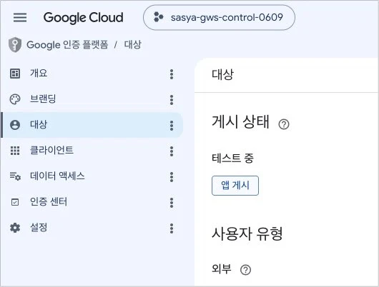Click the 대상 person icon in sidebar
379x287 pixels.
click(15, 125)
